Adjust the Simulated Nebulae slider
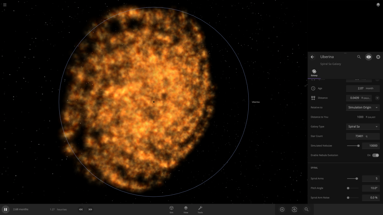Screen dimensions: 383x215 [353, 146]
